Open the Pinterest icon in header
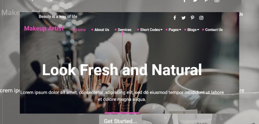 coord(192,18)
